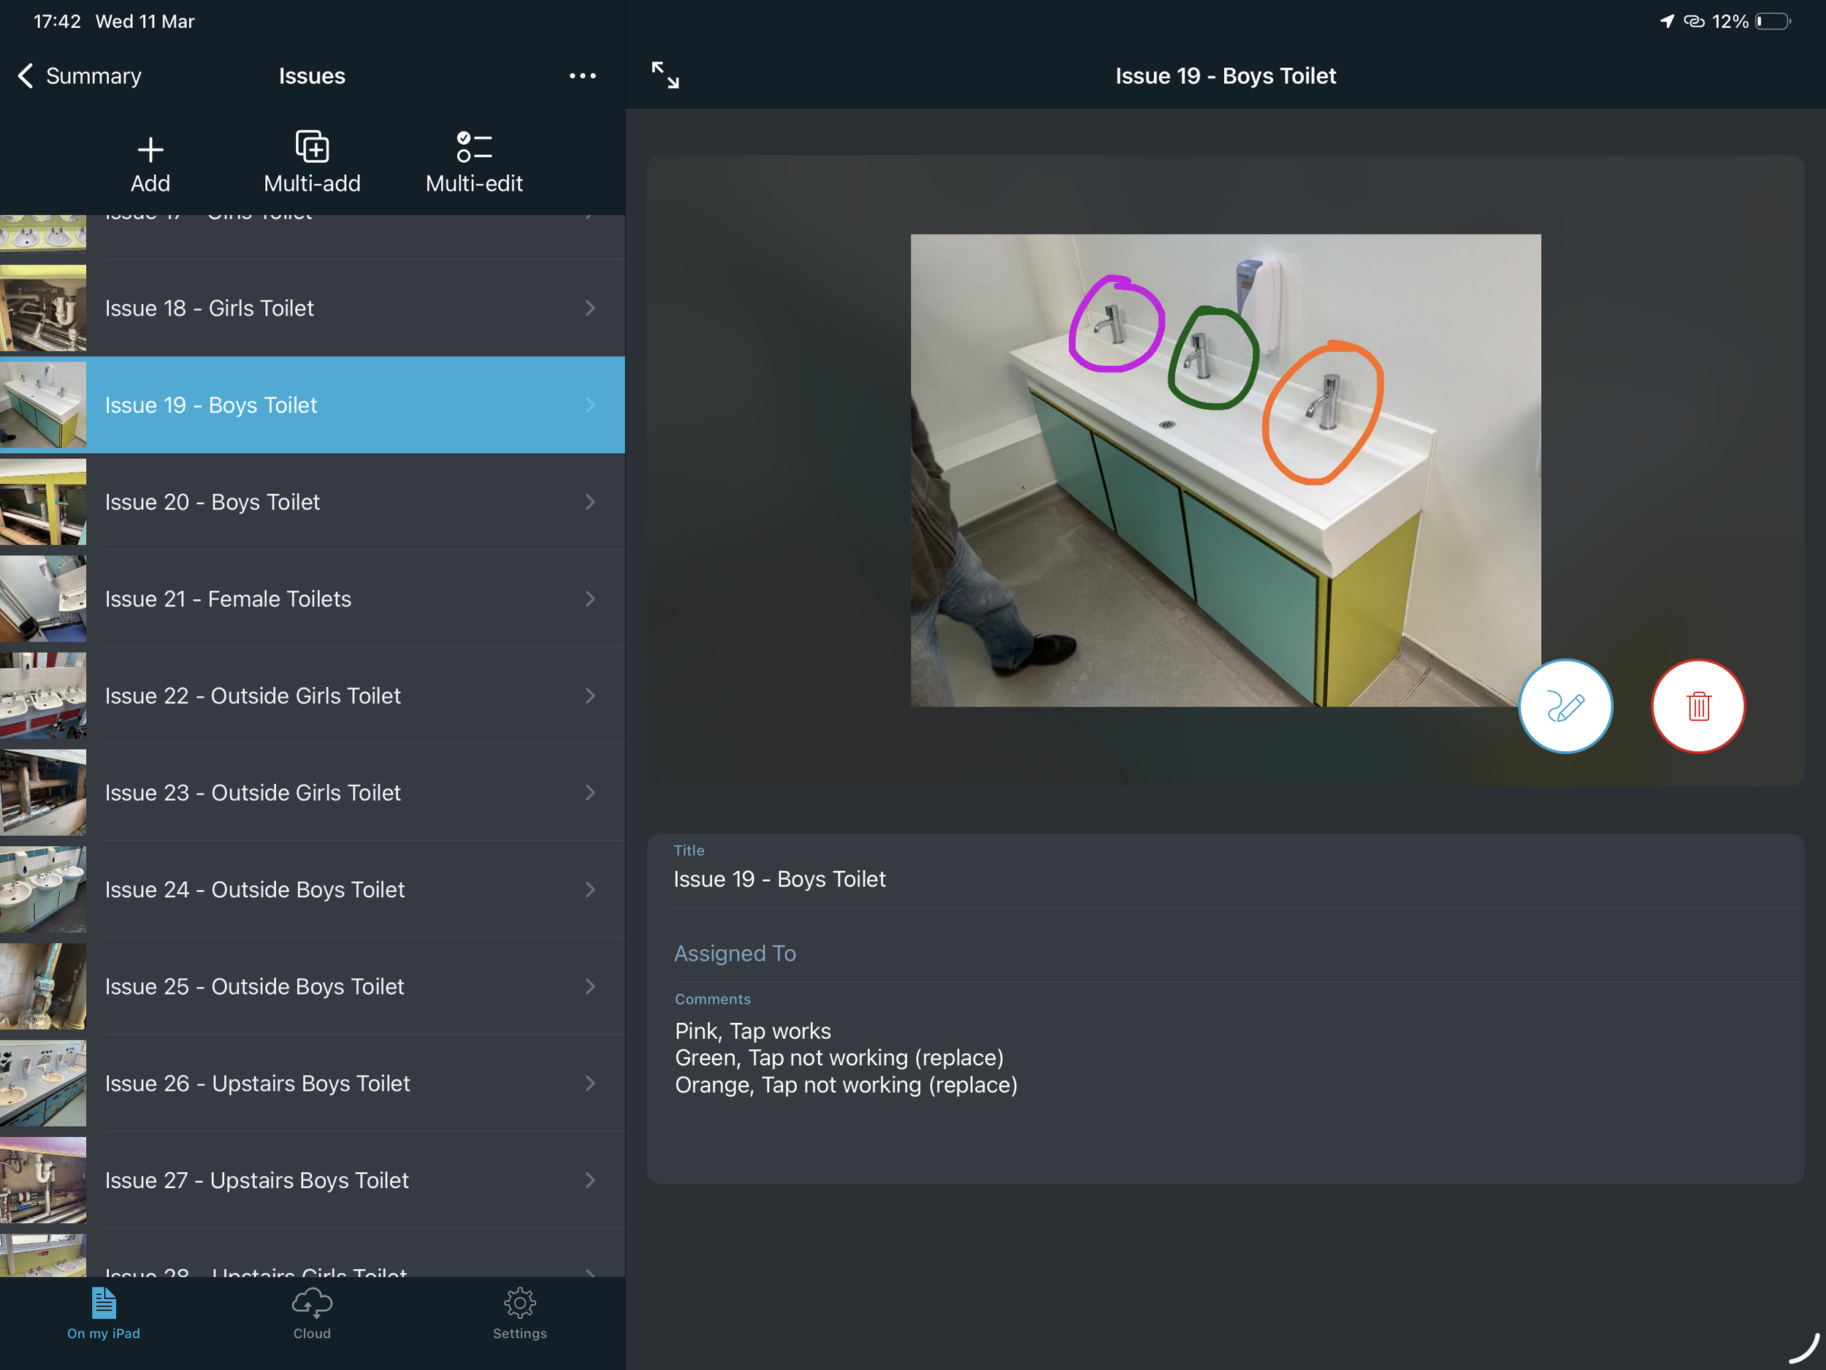Open chevron for Issue 26 - Upstairs Boys Toilet

589,1084
